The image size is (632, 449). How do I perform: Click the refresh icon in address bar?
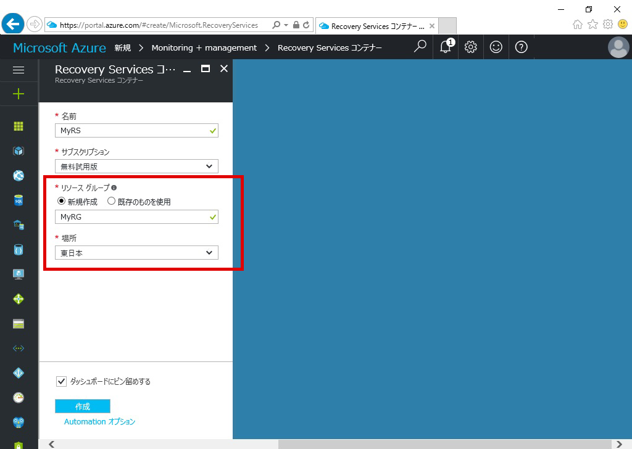coord(306,25)
